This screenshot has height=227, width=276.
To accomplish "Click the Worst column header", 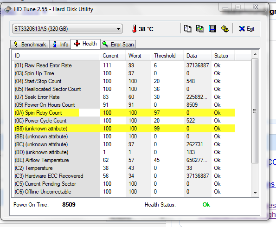I will [138, 56].
